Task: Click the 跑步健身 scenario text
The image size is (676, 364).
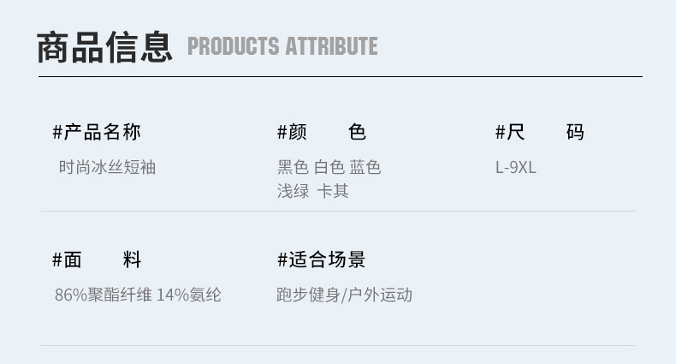Action: click(308, 295)
